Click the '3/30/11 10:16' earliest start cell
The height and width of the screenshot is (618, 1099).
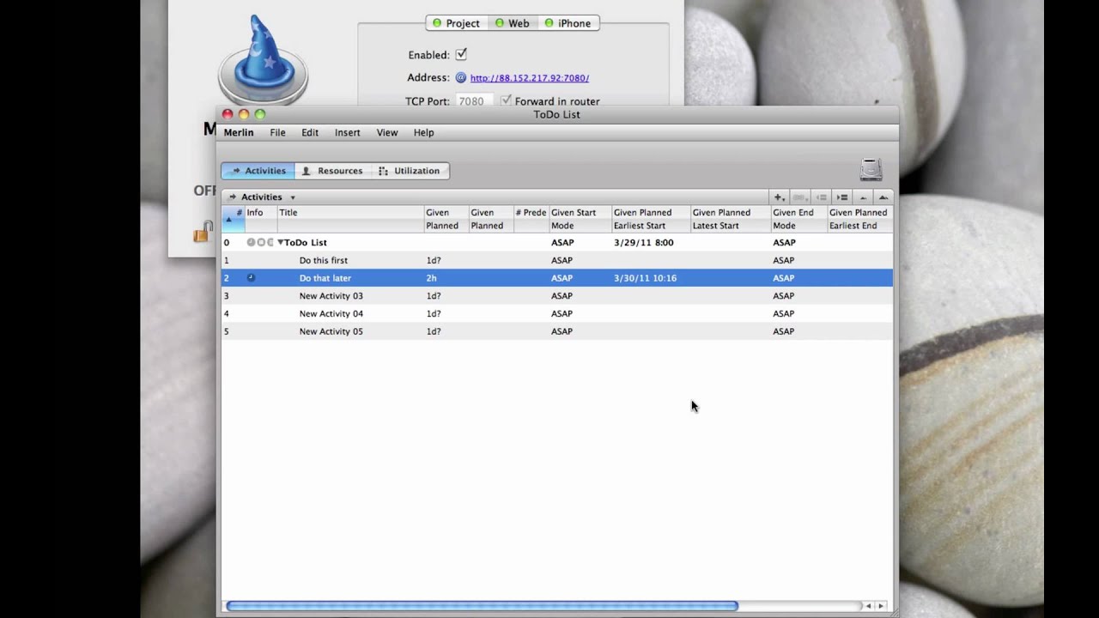645,278
